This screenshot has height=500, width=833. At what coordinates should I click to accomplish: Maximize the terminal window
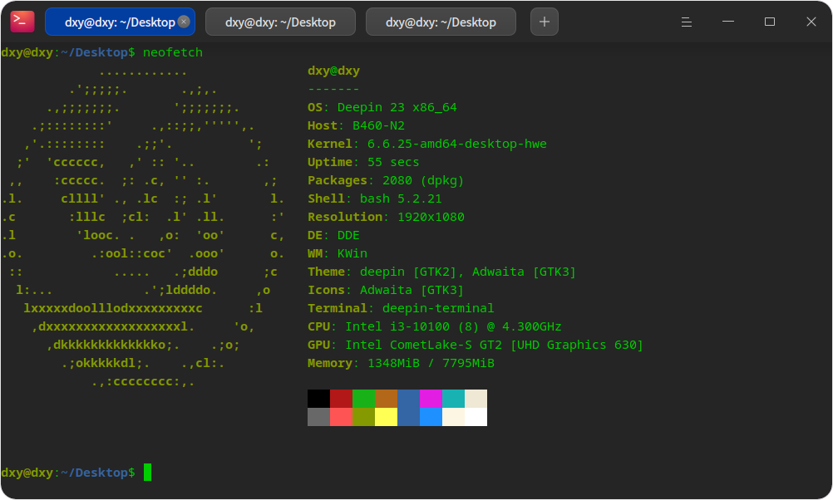(769, 22)
